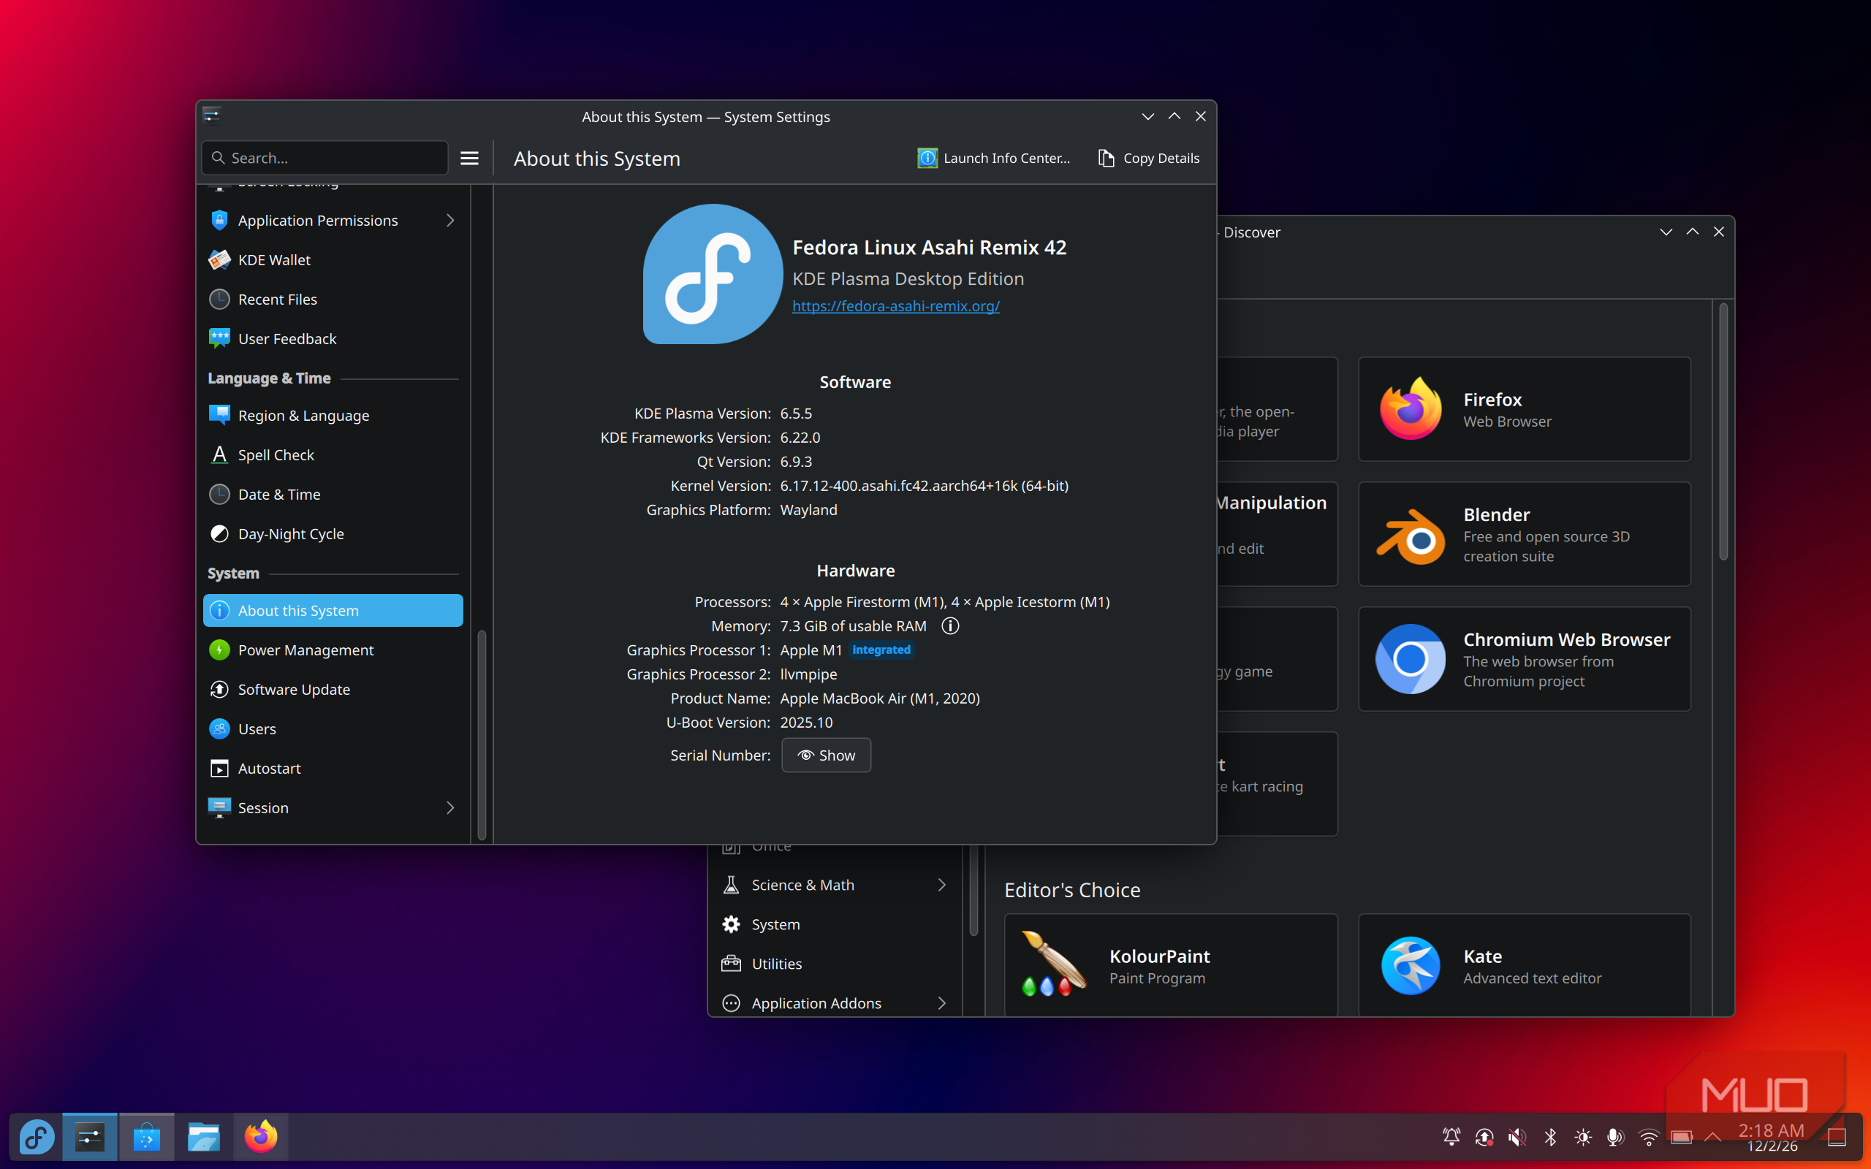Select Power Management in the sidebar
This screenshot has height=1169, width=1871.
(305, 650)
